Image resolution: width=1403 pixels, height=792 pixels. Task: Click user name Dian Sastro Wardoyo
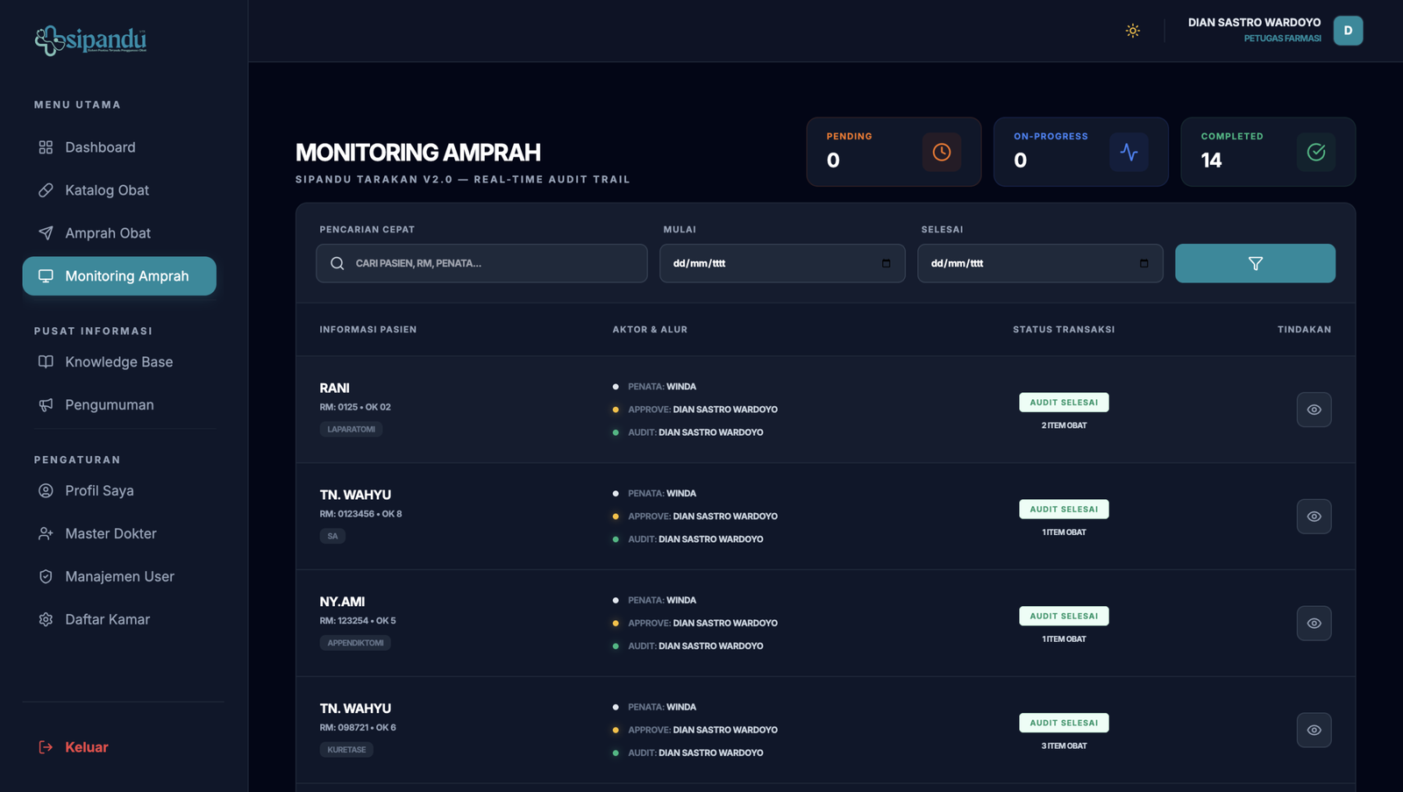coord(1254,23)
